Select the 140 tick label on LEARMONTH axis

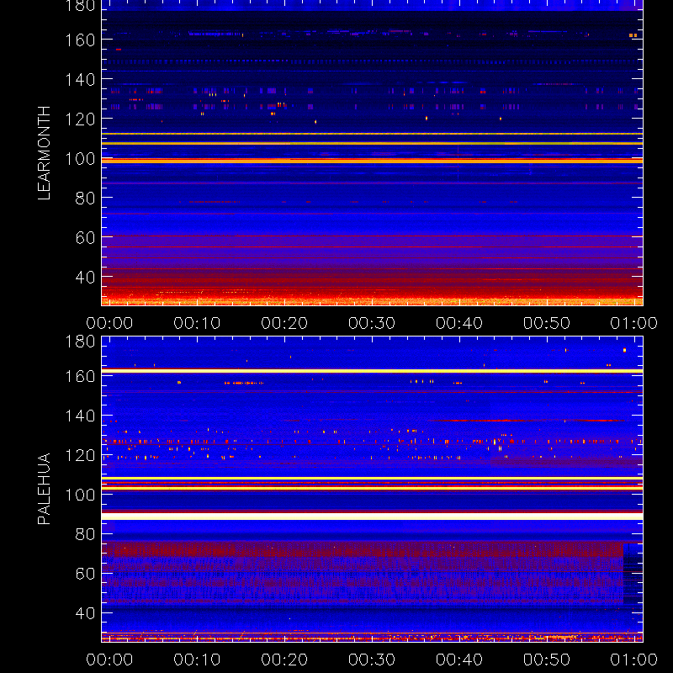point(80,80)
